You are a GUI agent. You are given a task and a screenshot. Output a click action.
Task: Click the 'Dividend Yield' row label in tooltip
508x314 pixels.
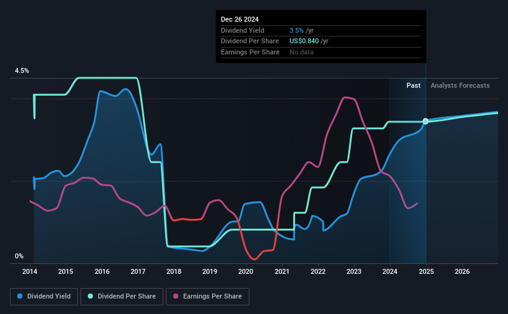[x=243, y=30]
